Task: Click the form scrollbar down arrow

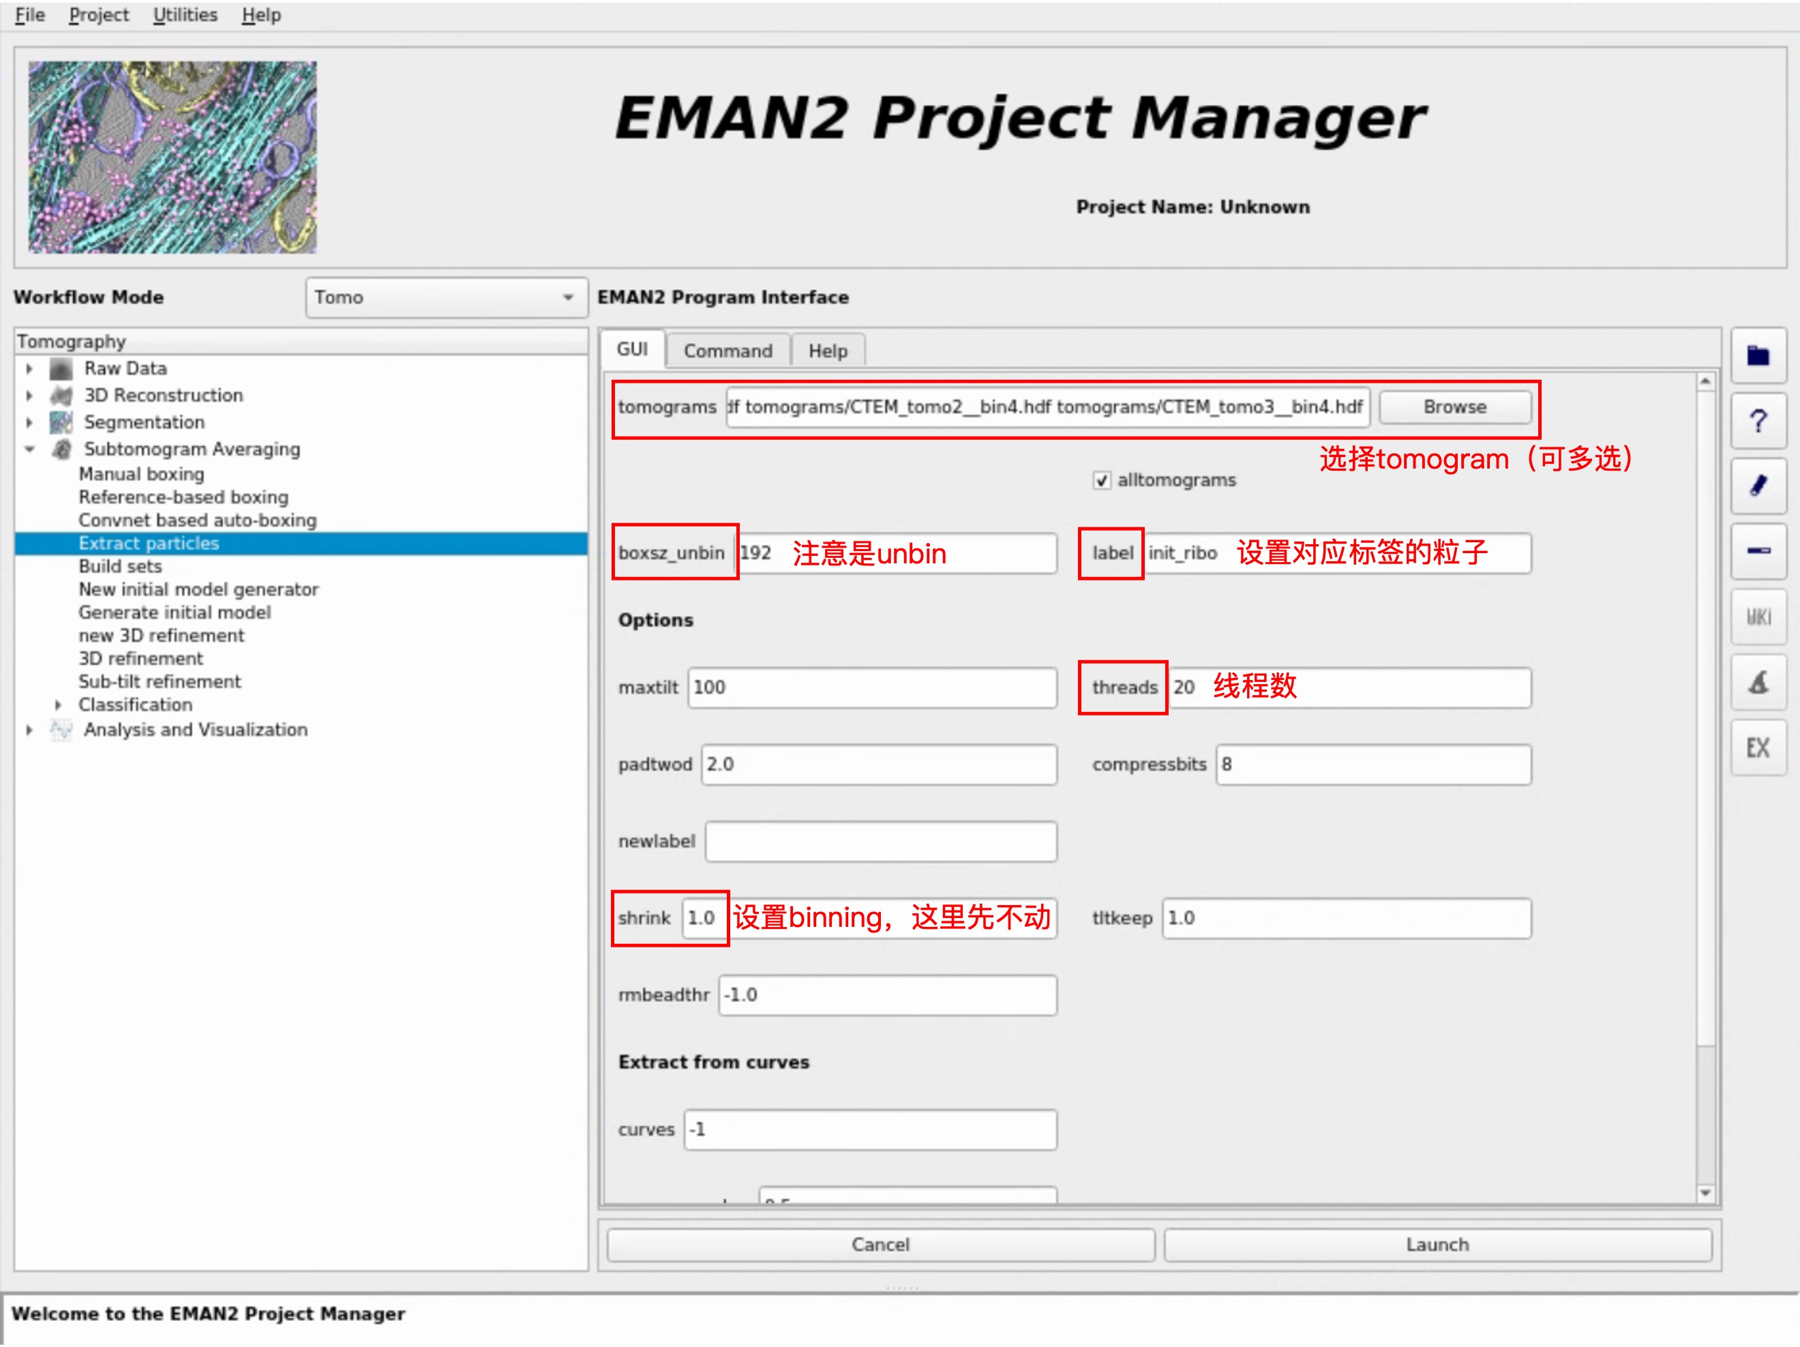Action: point(1705,1193)
